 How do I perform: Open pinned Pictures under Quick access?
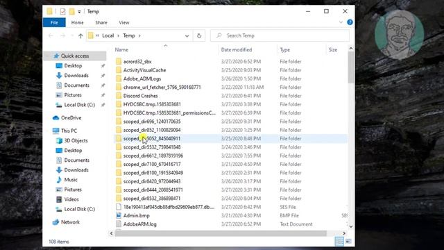pyautogui.click(x=73, y=95)
